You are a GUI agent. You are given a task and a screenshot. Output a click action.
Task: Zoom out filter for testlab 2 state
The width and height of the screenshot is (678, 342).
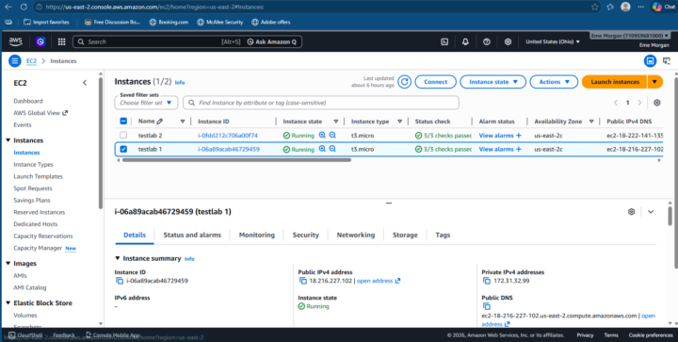click(x=332, y=136)
